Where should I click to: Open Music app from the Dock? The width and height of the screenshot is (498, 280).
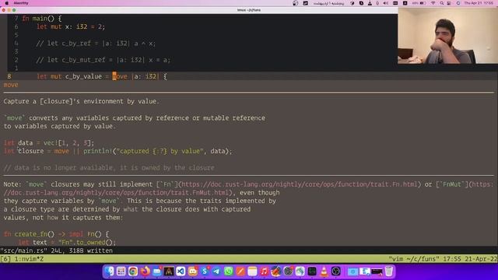tap(265, 271)
